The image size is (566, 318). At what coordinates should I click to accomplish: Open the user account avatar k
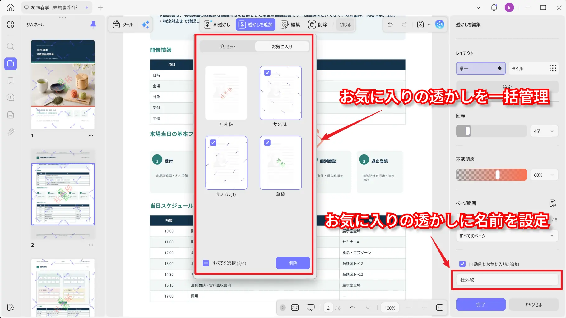point(509,7)
